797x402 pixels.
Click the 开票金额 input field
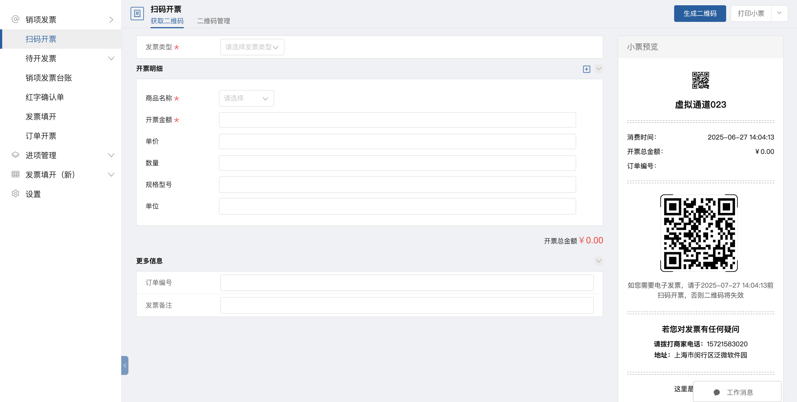pyautogui.click(x=397, y=120)
